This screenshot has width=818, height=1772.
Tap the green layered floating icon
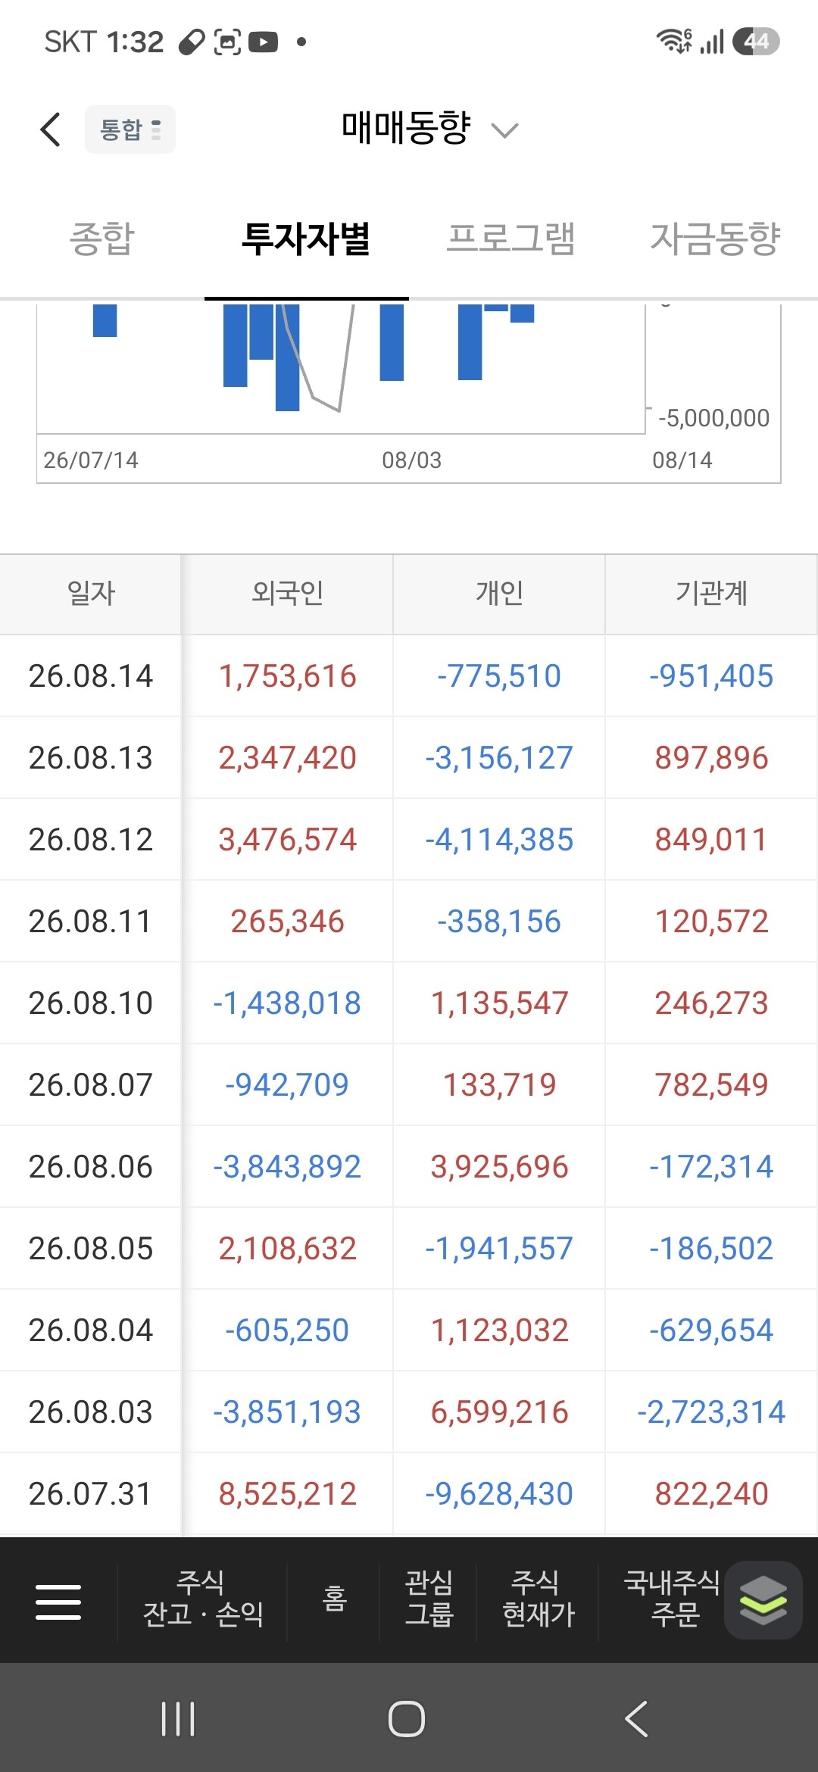(763, 1600)
